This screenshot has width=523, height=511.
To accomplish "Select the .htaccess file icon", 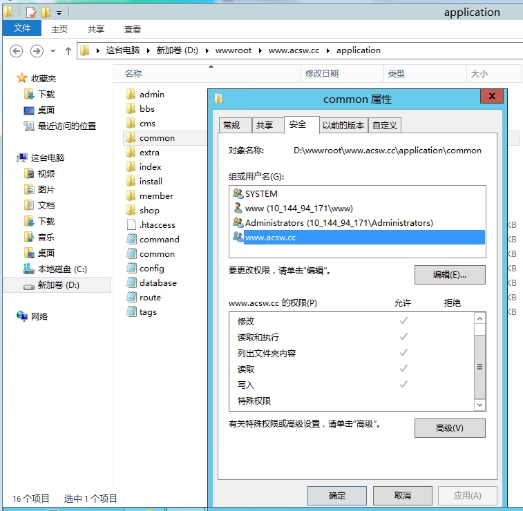I will tap(131, 224).
